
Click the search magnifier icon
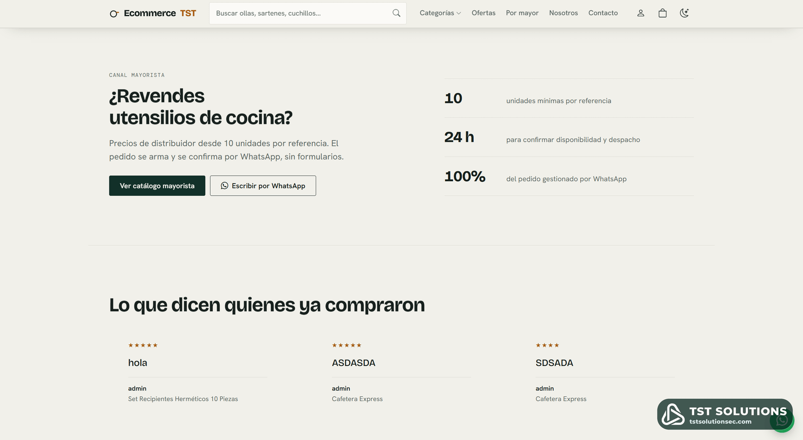[396, 13]
